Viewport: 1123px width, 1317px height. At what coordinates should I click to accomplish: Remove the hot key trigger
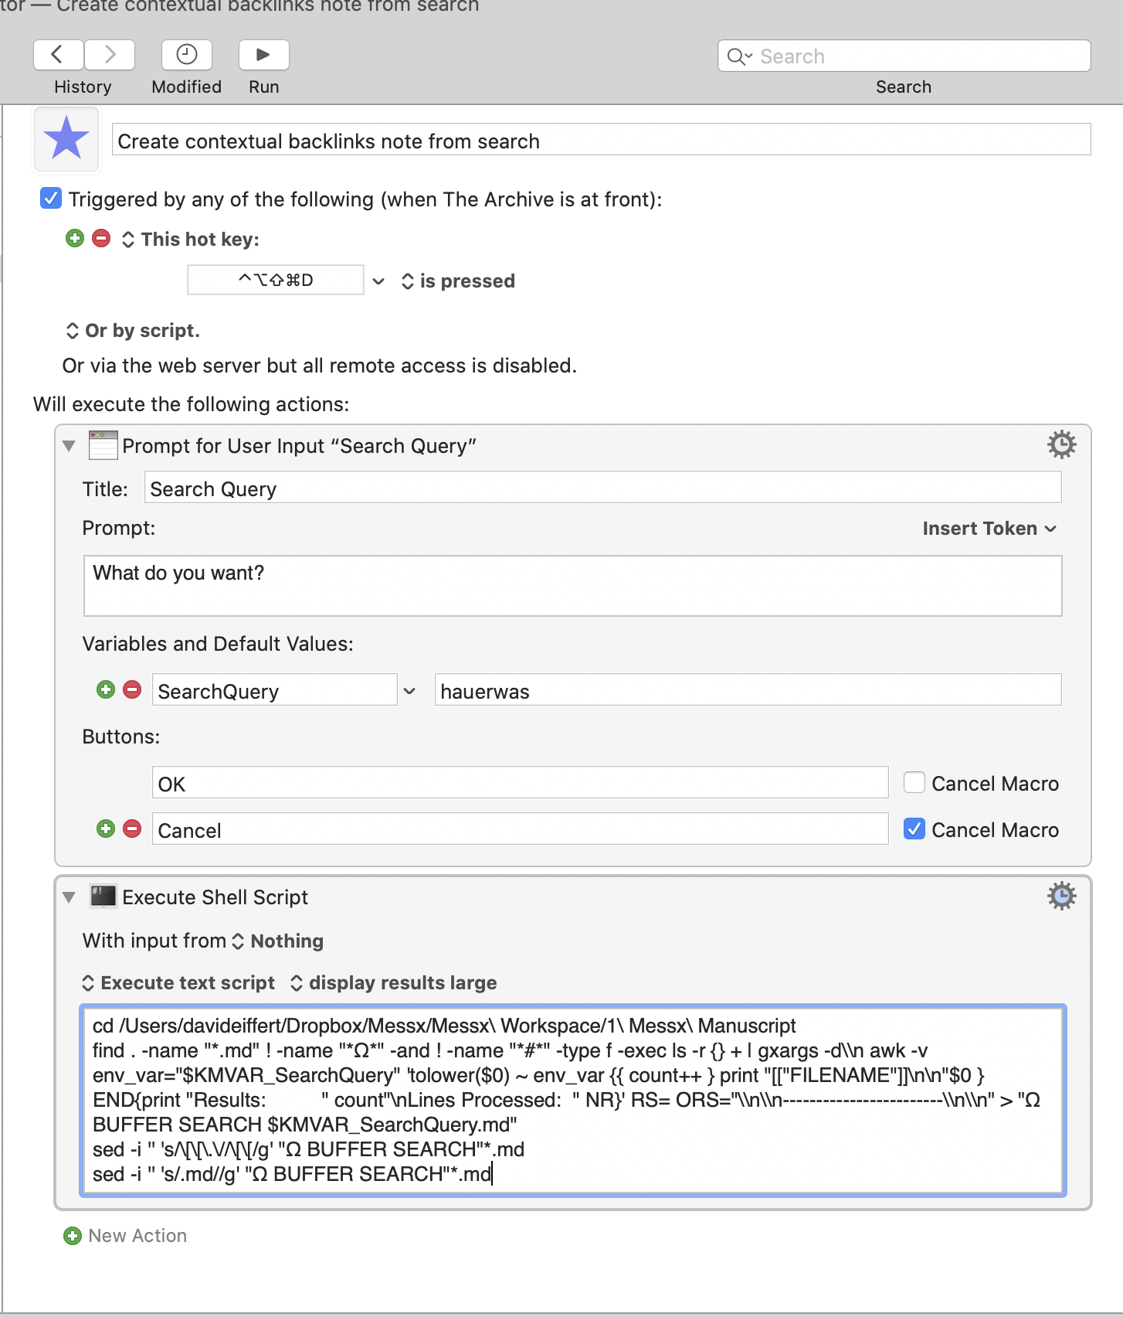click(101, 238)
